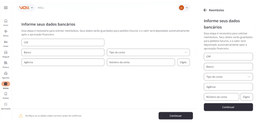Image resolution: width=259 pixels, height=123 pixels.
Task: Expand Tipo de conta dropdown in mobile panel
Action: coord(228,77)
